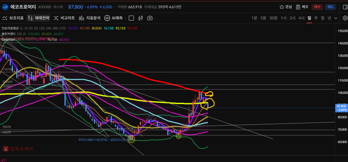The width and height of the screenshot is (348, 162).
Task: Click the 볼린저밴드 indicator label
Action: tap(9, 34)
